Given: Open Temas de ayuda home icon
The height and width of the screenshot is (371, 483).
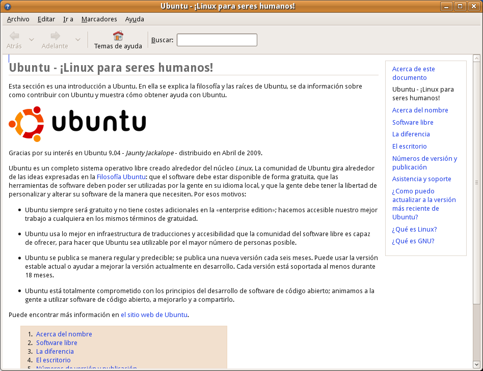Looking at the screenshot, I should 118,36.
